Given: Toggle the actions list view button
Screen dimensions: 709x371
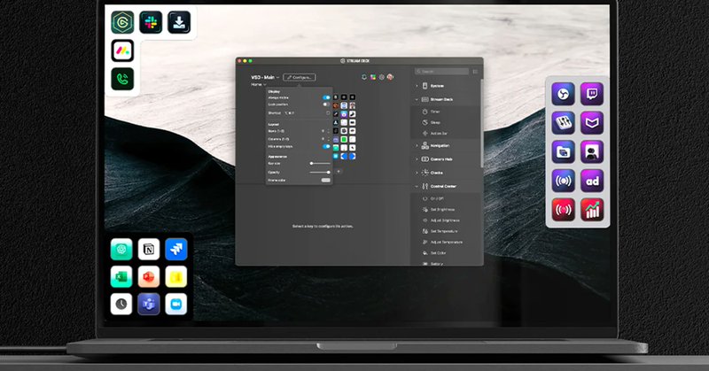Looking at the screenshot, I should (x=475, y=72).
